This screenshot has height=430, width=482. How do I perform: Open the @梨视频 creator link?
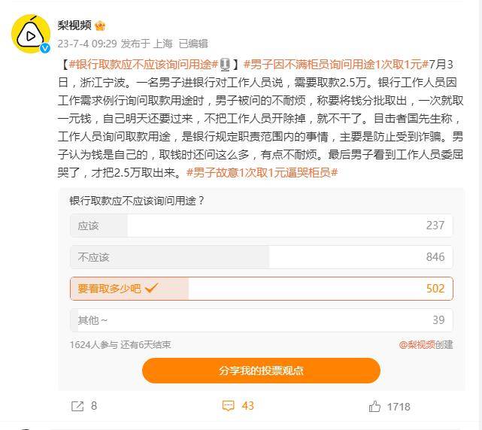coord(417,345)
